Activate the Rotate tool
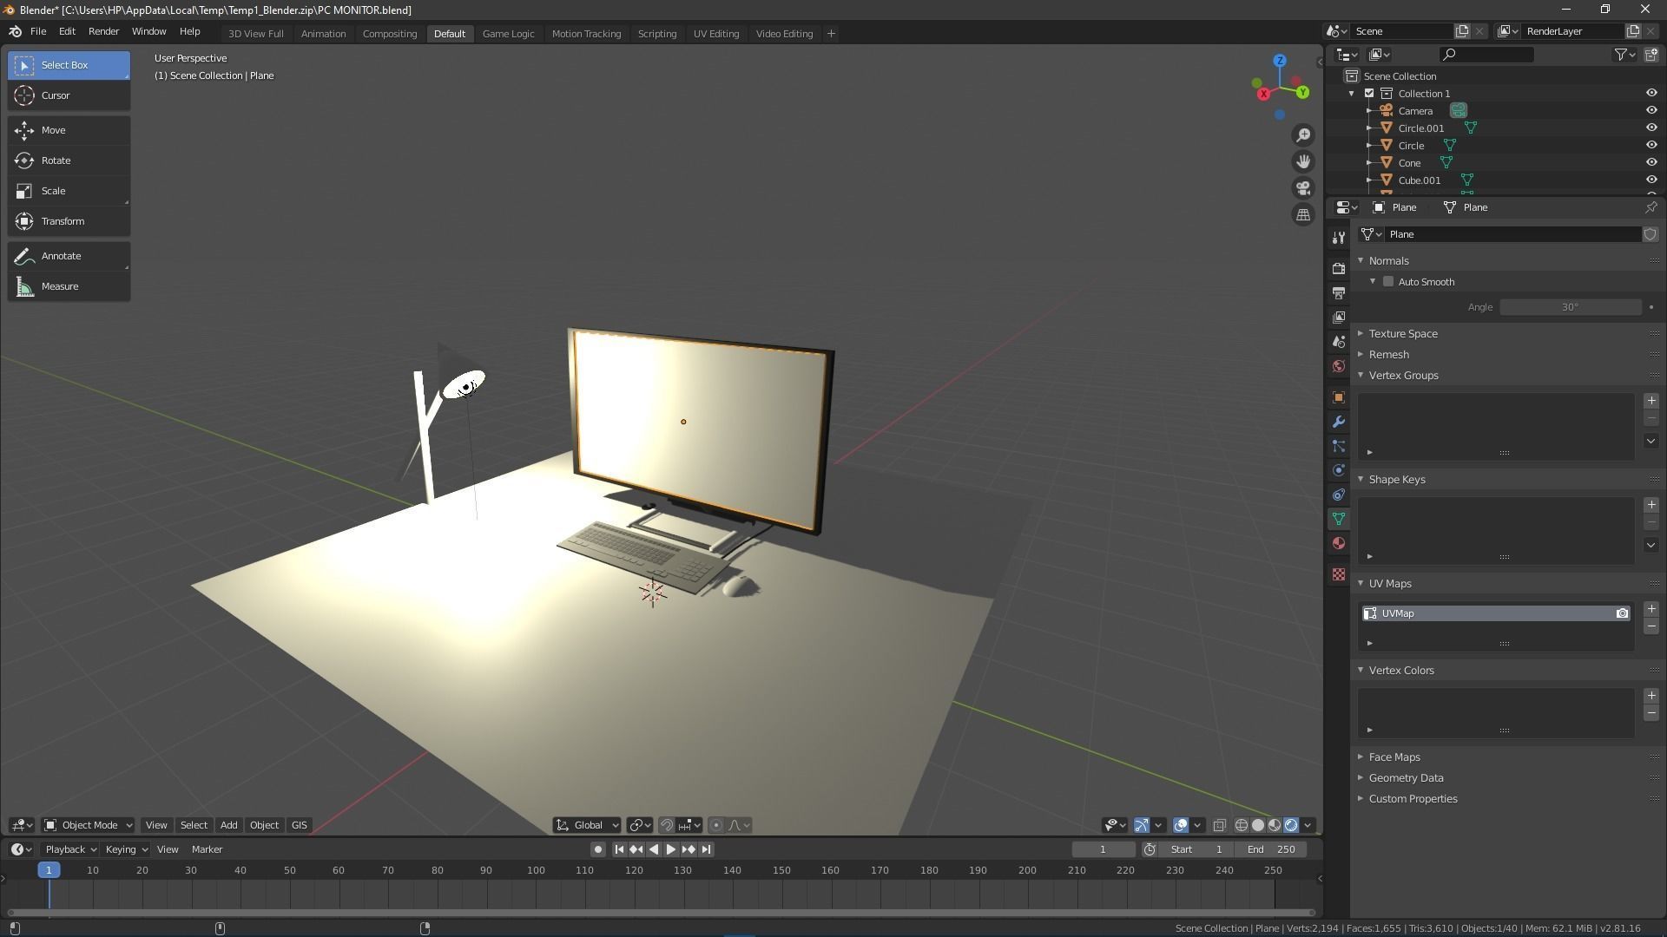The height and width of the screenshot is (937, 1667). coord(69,161)
